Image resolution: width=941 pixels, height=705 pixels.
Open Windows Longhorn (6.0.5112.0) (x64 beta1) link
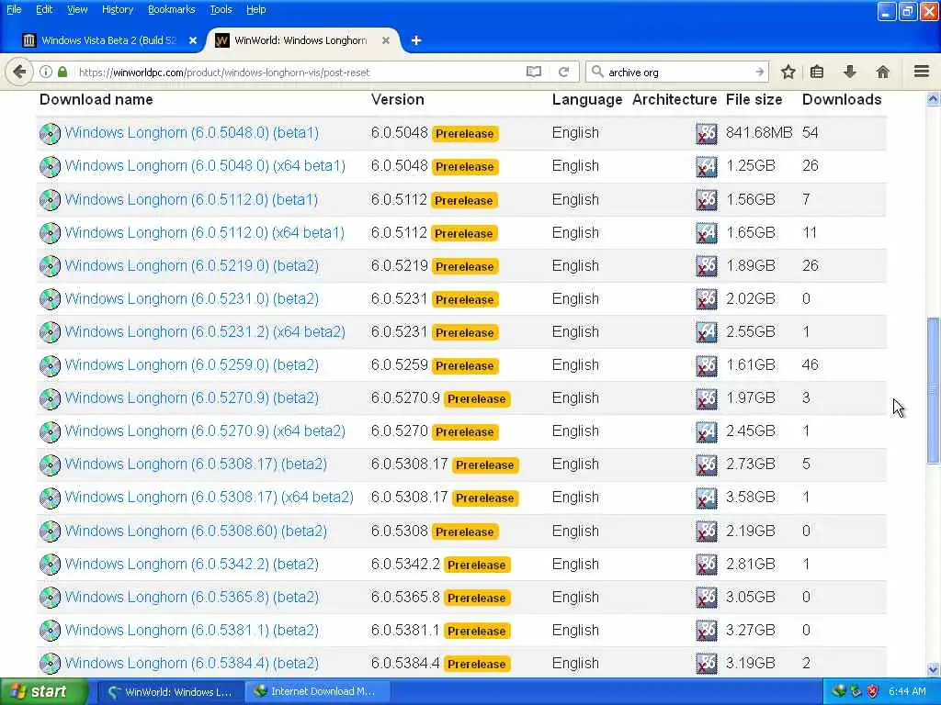(x=205, y=232)
